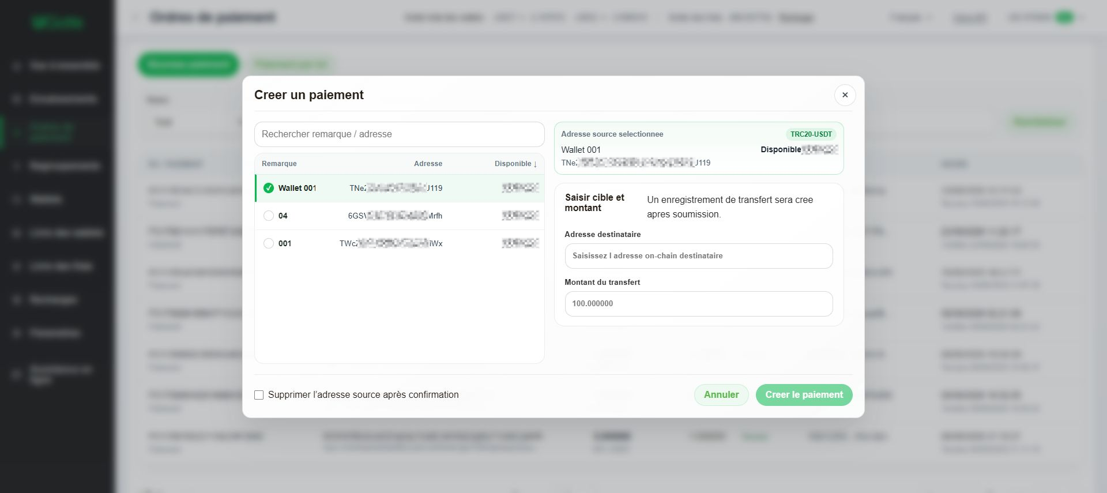Click the Remarque column header

(279, 164)
